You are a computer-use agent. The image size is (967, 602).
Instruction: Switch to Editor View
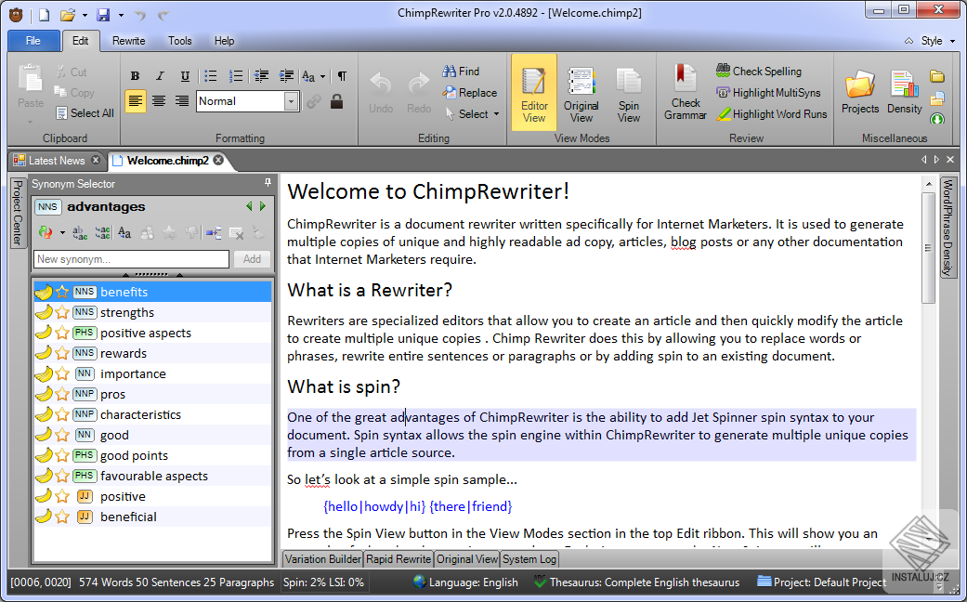coord(534,93)
